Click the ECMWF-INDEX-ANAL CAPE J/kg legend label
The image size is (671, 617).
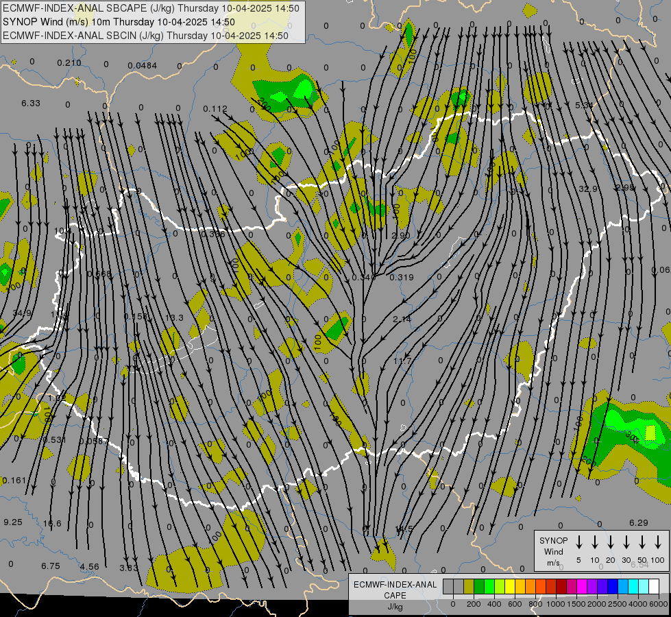coord(395,595)
